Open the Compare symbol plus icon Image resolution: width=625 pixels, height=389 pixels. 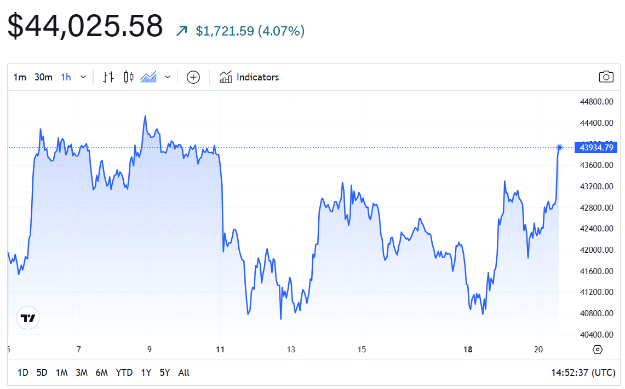(193, 77)
